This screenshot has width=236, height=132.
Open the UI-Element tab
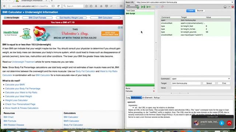(147, 98)
